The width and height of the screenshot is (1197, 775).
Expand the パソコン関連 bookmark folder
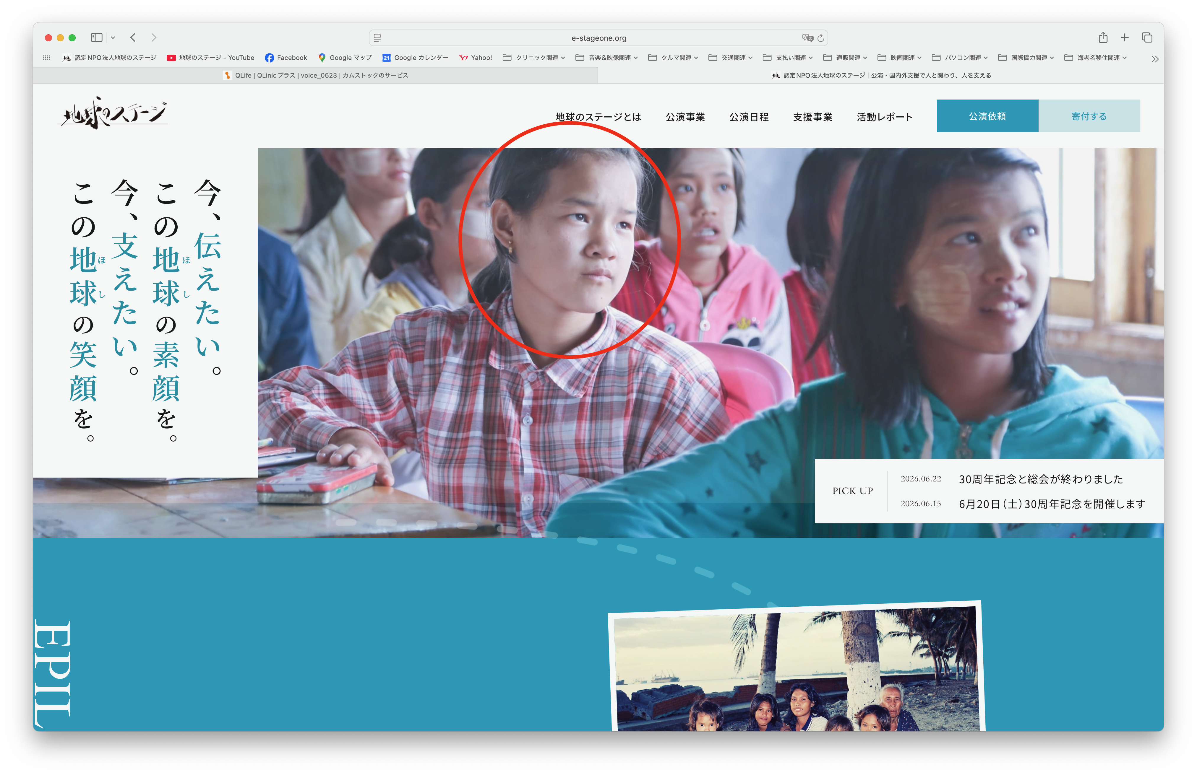coord(960,58)
